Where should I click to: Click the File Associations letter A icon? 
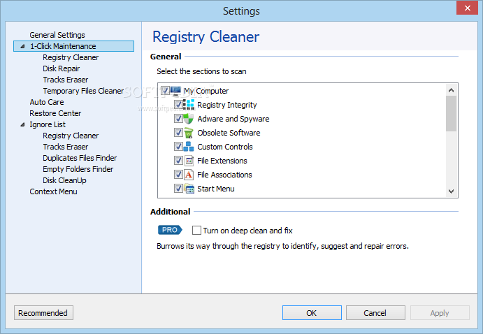(x=189, y=175)
